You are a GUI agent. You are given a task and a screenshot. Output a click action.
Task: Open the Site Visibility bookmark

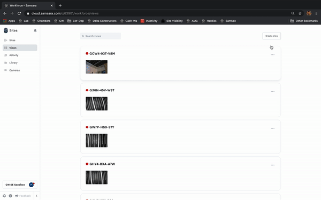coord(172,21)
